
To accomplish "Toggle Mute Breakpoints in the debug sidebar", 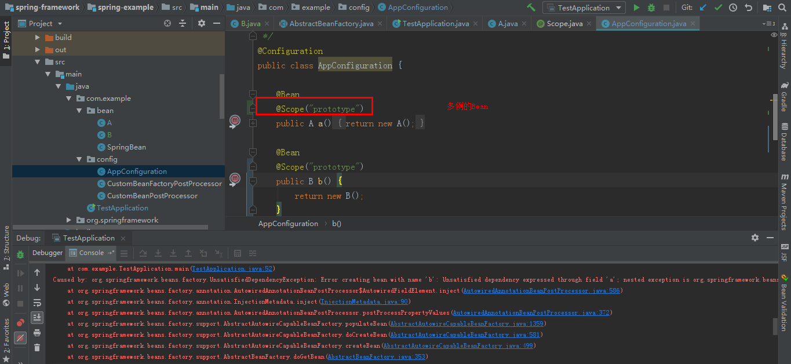I will pos(20,337).
